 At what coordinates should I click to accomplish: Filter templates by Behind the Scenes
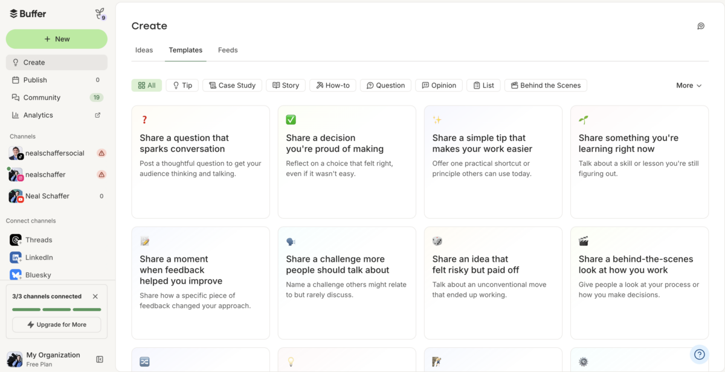click(x=546, y=85)
